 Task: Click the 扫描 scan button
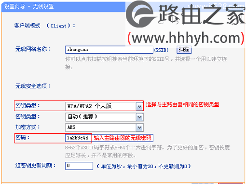pyautogui.click(x=184, y=50)
